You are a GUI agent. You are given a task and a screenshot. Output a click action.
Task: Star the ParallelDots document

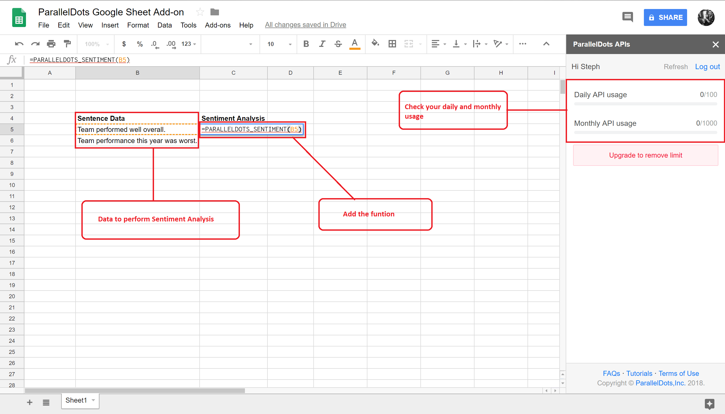[x=200, y=12]
